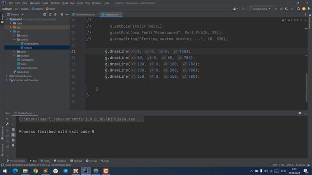Expand the button package
The image size is (312, 175).
tap(14, 35)
